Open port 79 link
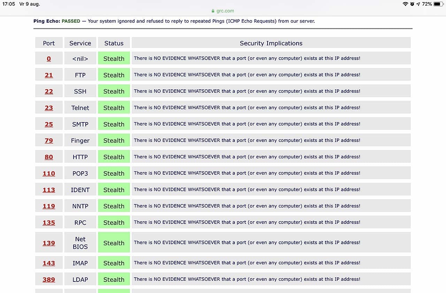The width and height of the screenshot is (446, 293). click(x=49, y=141)
